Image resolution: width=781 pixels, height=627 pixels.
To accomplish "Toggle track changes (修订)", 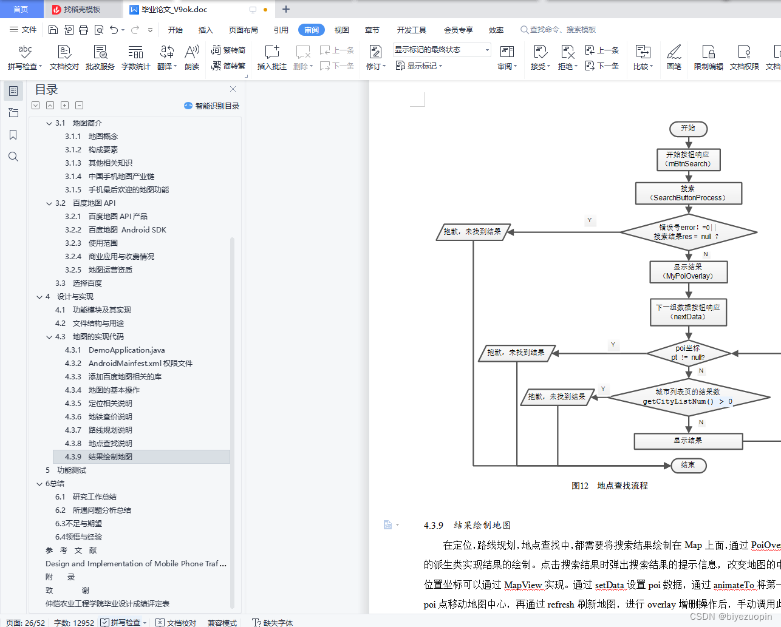I will click(375, 58).
